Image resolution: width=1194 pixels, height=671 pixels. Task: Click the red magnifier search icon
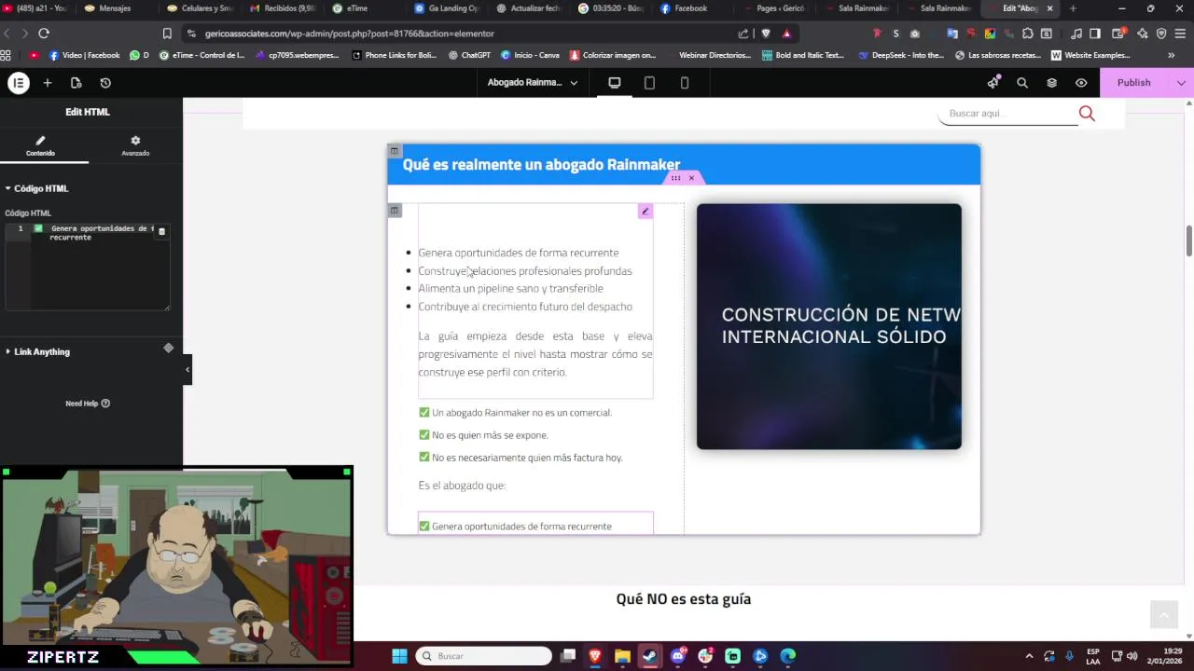[1087, 114]
